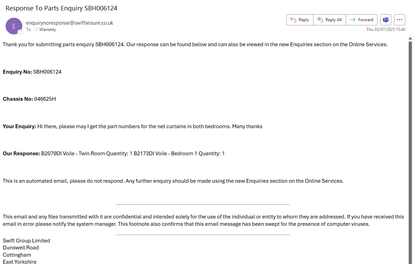Open the More actions ellipsis menu
This screenshot has width=415, height=264.
(399, 20)
